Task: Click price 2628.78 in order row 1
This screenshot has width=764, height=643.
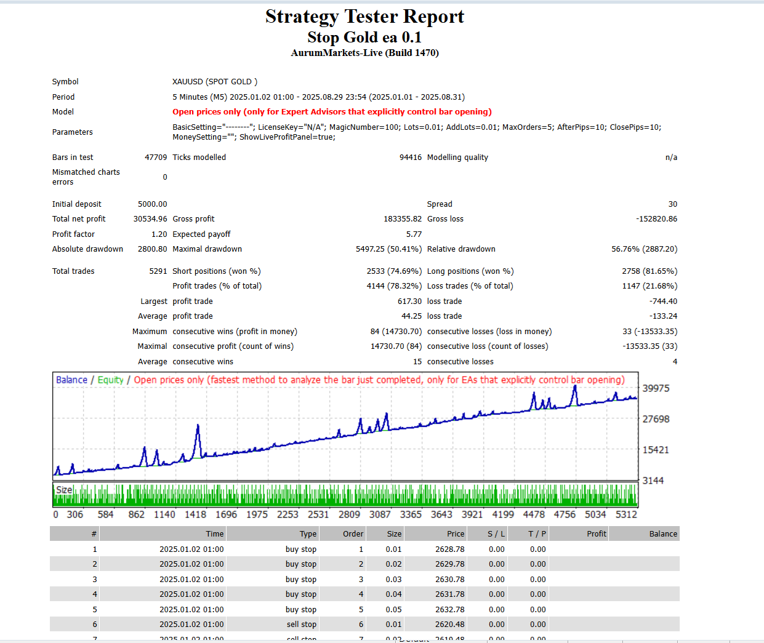Action: pyautogui.click(x=450, y=549)
